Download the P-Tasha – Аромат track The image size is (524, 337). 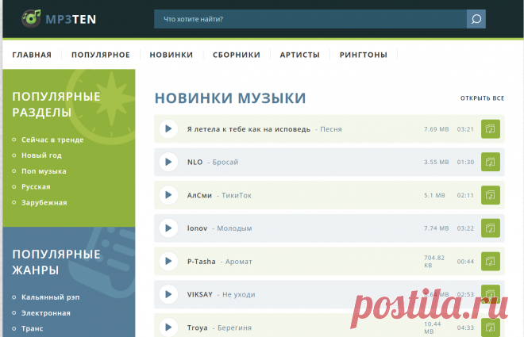click(x=491, y=261)
